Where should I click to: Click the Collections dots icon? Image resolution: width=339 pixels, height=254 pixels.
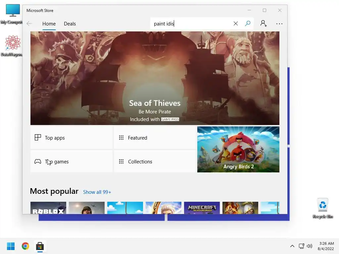pyautogui.click(x=121, y=161)
